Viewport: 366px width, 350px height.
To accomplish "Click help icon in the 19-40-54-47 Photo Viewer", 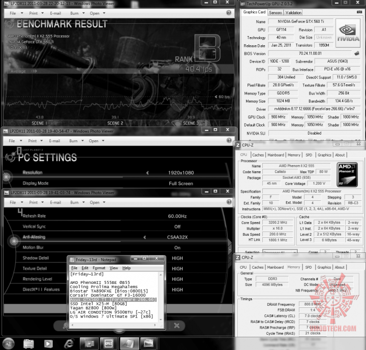I will (x=229, y=140).
